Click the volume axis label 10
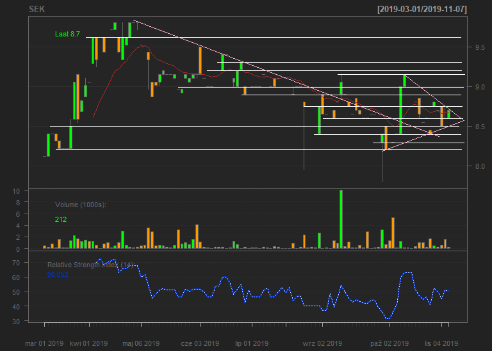The height and width of the screenshot is (351, 492). pyautogui.click(x=16, y=191)
